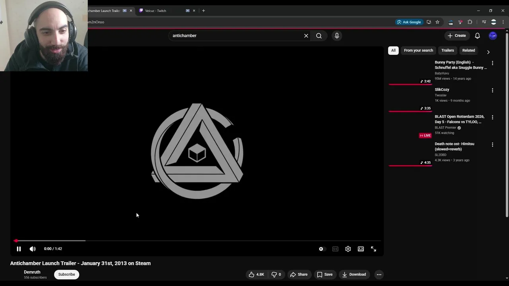Clear the antichamber search text with X
Image resolution: width=509 pixels, height=286 pixels.
(306, 36)
